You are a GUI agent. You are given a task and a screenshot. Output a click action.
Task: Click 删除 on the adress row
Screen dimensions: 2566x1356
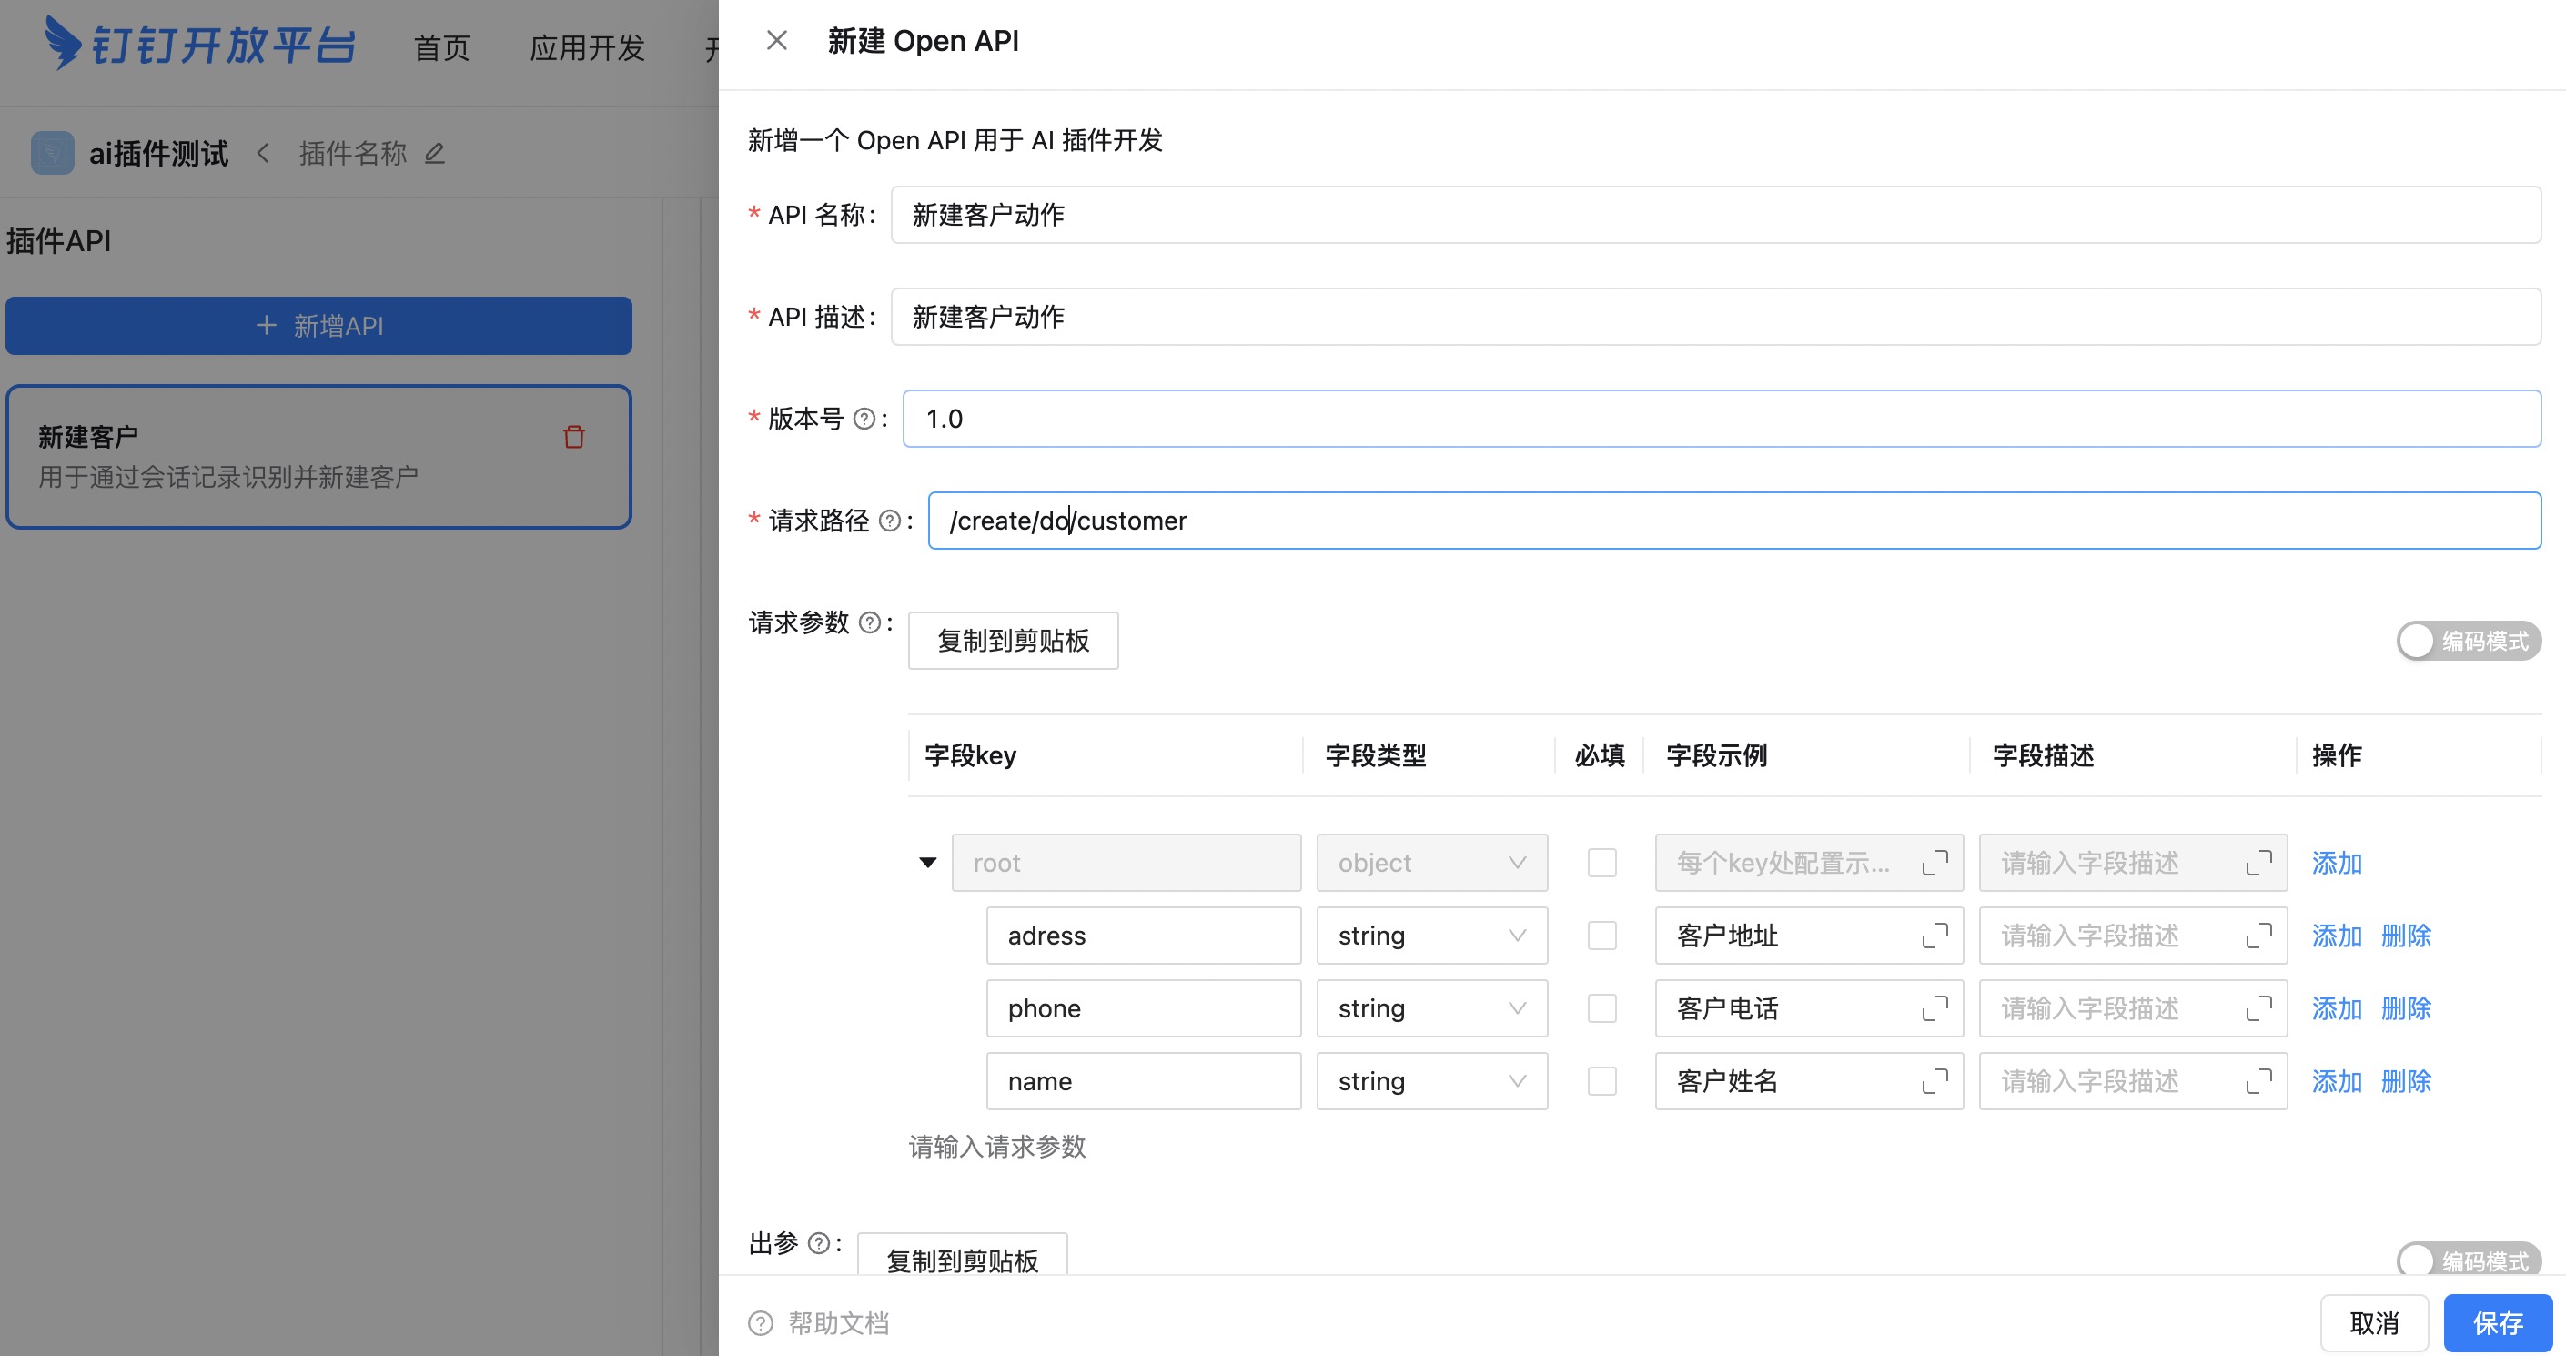pyautogui.click(x=2406, y=936)
